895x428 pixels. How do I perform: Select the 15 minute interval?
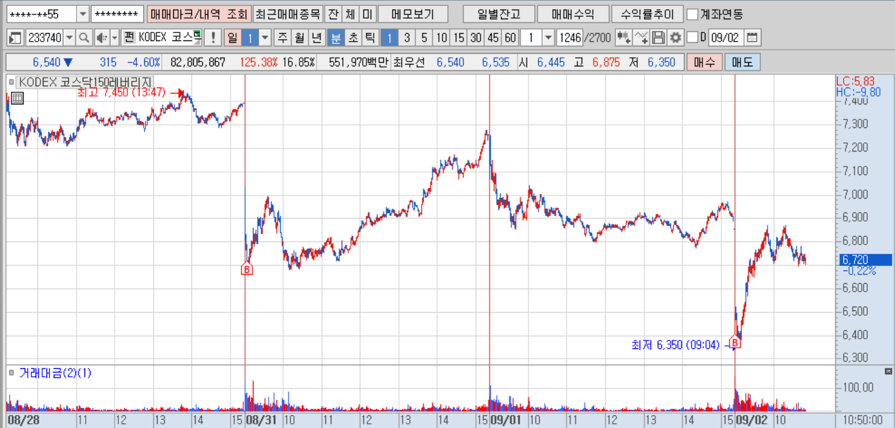tap(459, 38)
